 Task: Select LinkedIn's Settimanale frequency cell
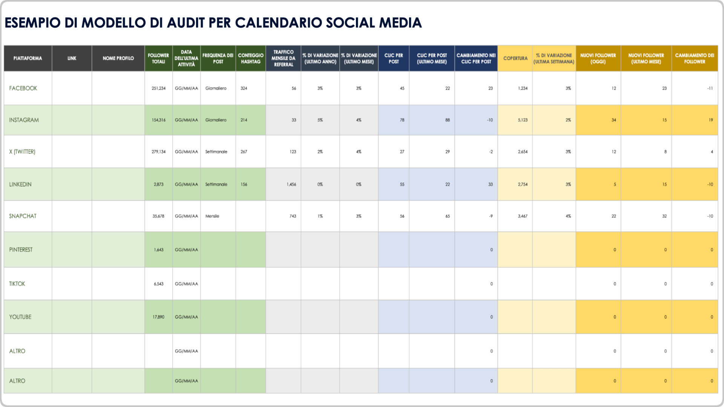tap(218, 184)
